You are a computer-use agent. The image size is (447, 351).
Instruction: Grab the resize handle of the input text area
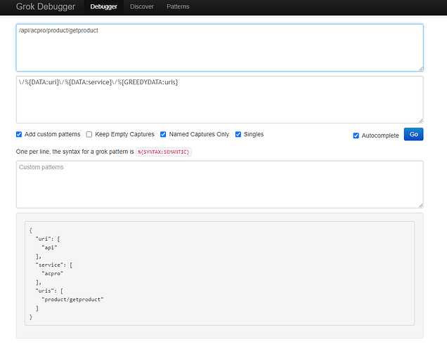pyautogui.click(x=420, y=68)
